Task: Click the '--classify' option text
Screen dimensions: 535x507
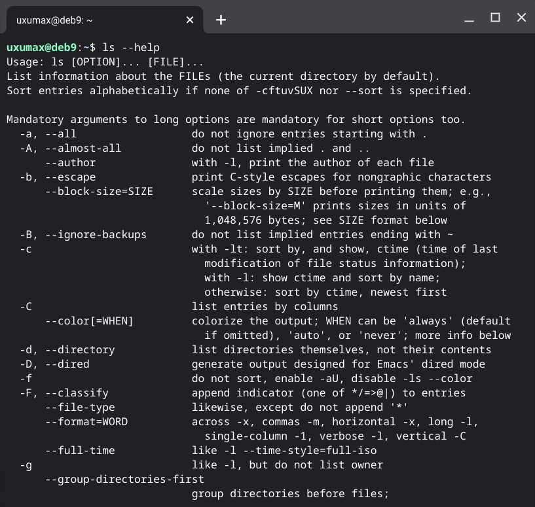Action: (x=77, y=393)
